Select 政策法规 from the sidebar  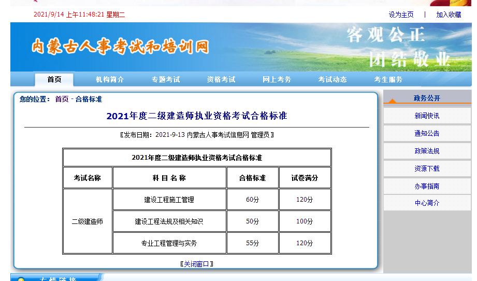point(427,151)
